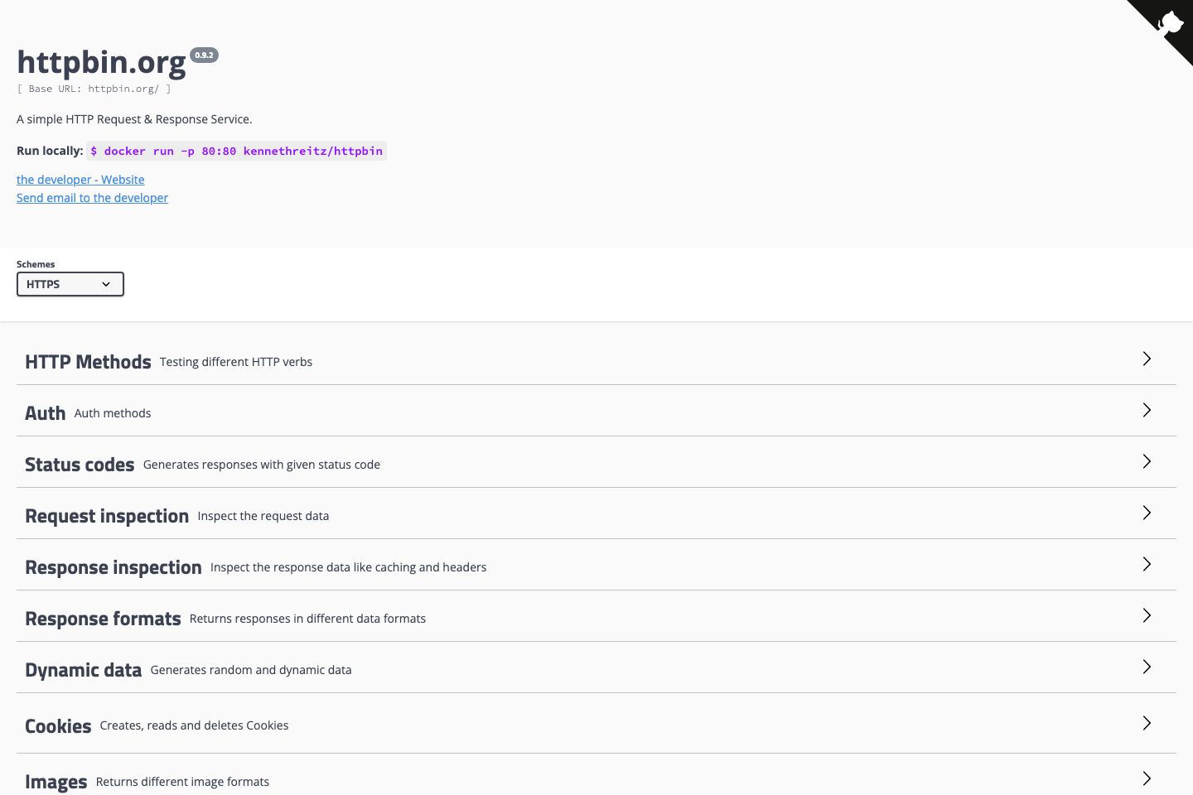Click the Base URL httpbin.org/ text
1193x795 pixels.
(94, 89)
